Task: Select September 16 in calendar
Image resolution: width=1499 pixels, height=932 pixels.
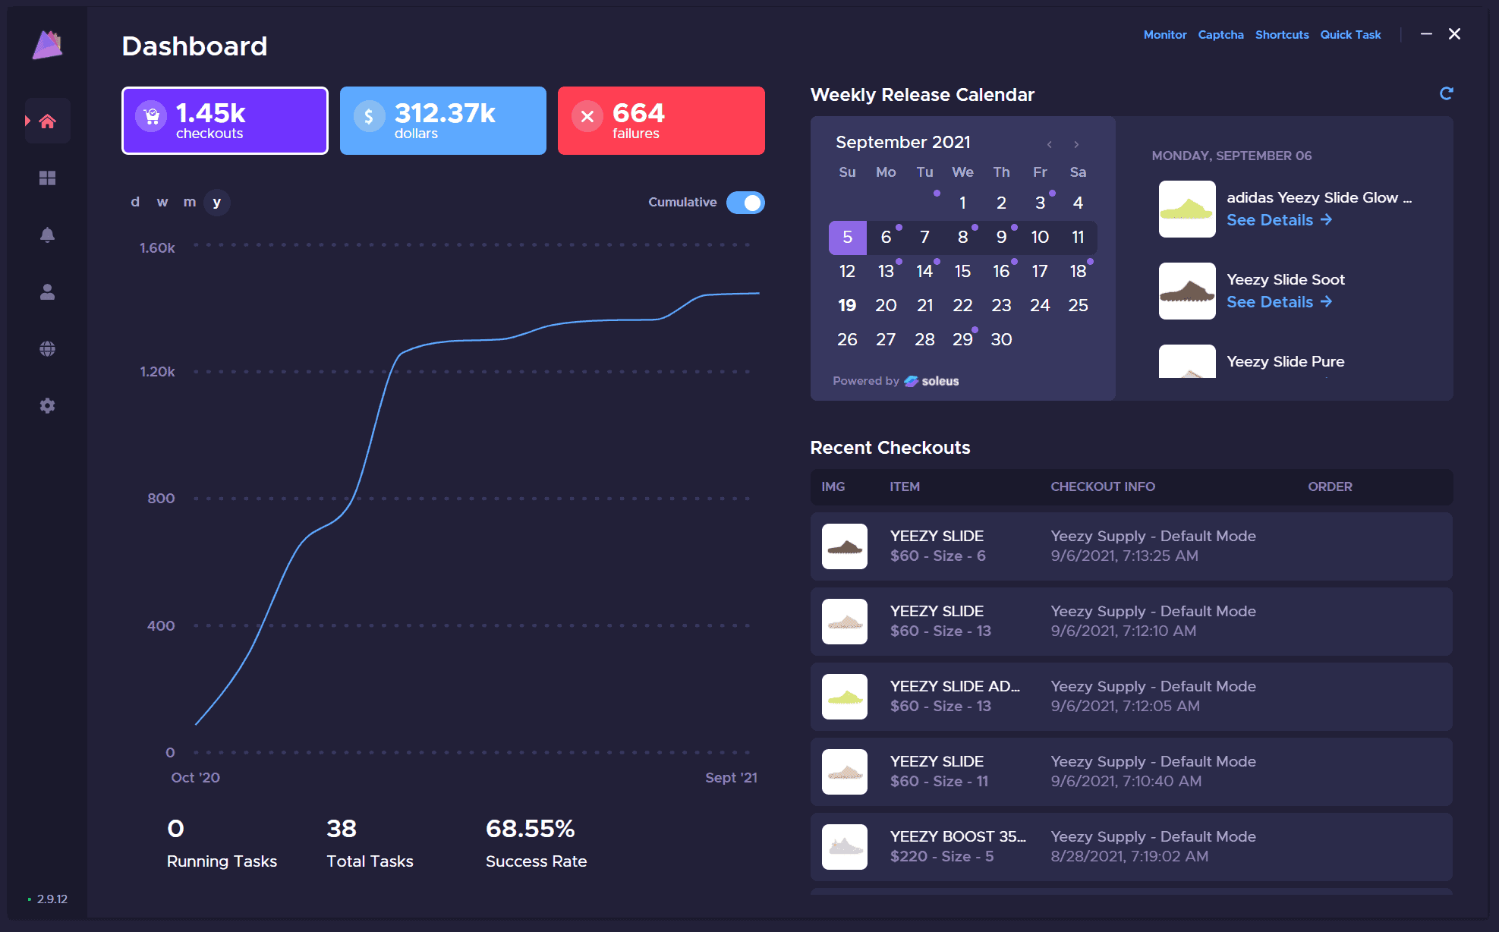Action: click(x=1000, y=271)
